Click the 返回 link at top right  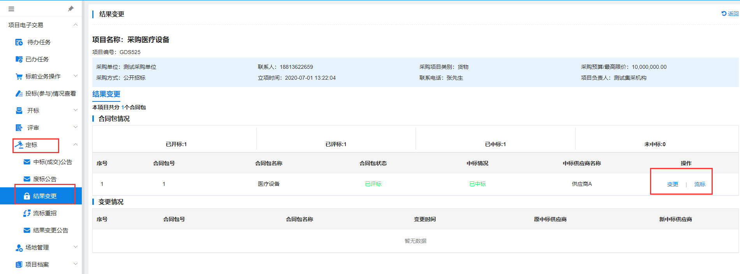(x=730, y=14)
